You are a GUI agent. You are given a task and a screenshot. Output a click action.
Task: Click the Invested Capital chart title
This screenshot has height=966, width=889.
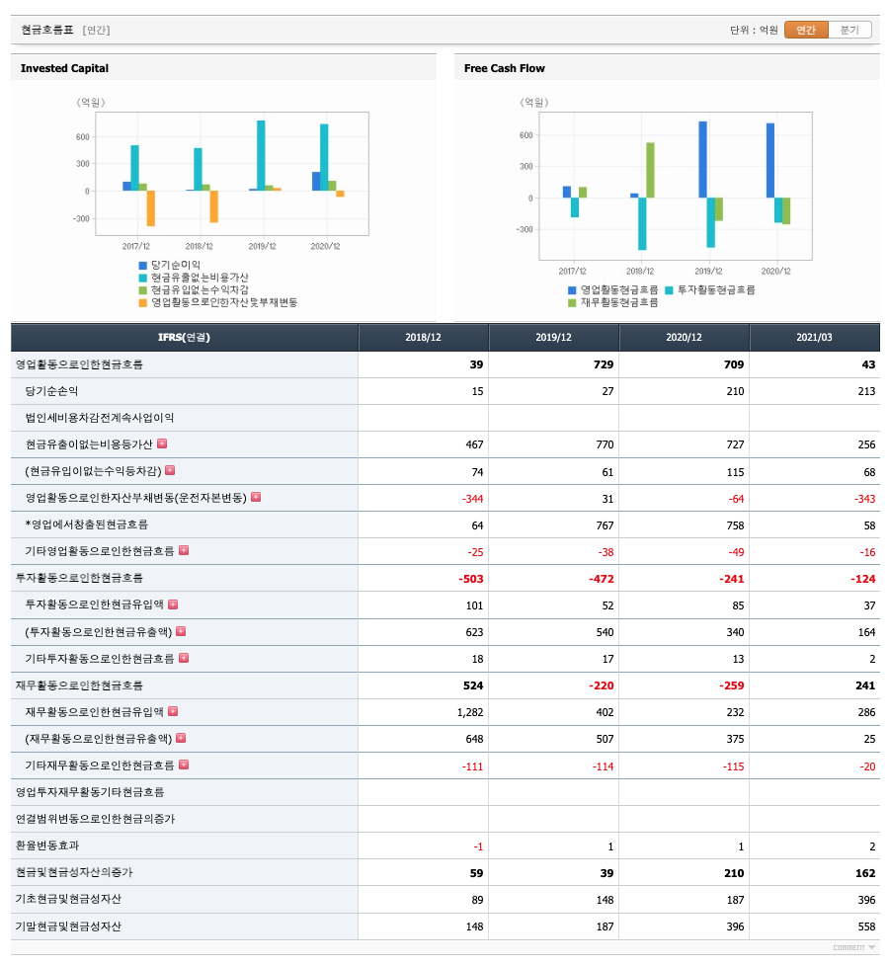pos(64,68)
